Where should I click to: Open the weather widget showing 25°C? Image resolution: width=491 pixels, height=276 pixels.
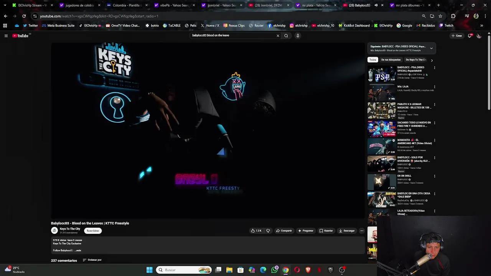tap(15, 270)
